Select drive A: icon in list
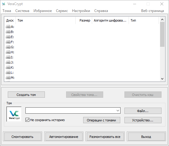 pyautogui.click(x=8, y=27)
